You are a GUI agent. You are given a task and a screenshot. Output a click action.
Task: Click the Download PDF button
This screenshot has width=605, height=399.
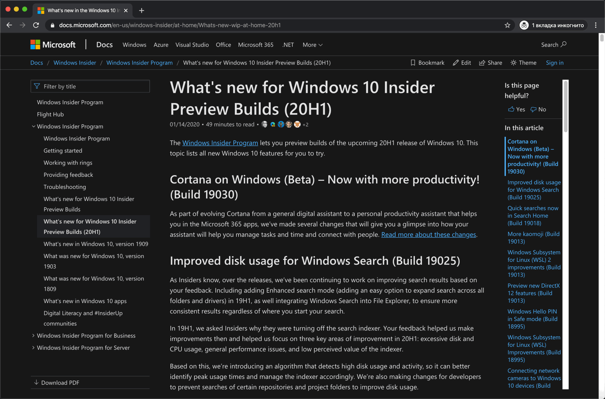coord(57,382)
